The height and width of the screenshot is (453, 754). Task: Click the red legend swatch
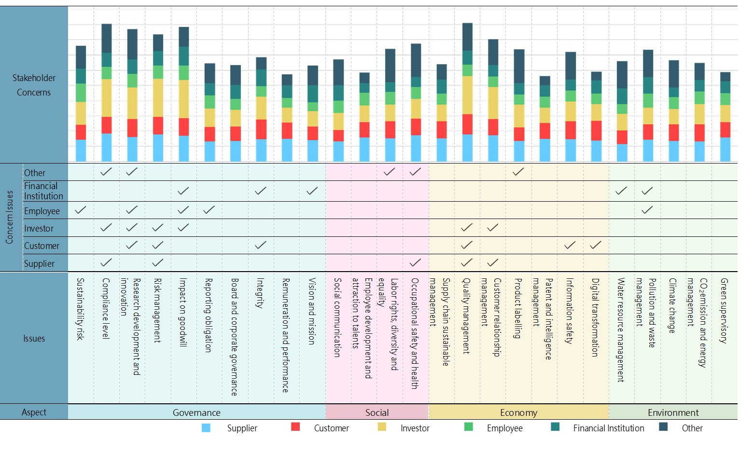click(295, 426)
